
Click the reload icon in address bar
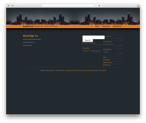[95, 6]
